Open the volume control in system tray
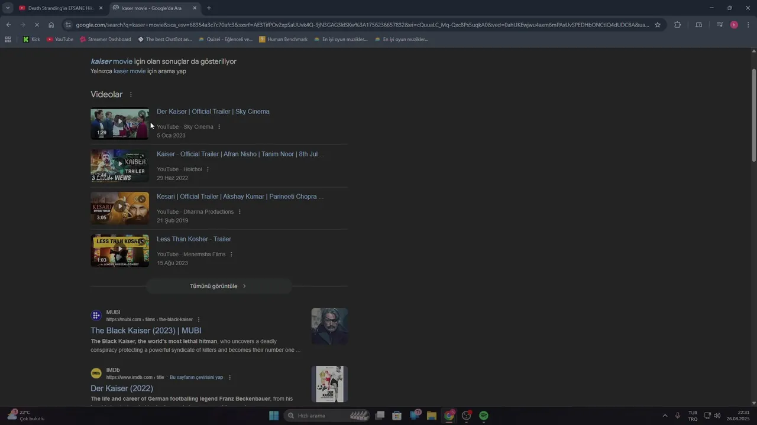The height and width of the screenshot is (425, 757). tap(717, 416)
